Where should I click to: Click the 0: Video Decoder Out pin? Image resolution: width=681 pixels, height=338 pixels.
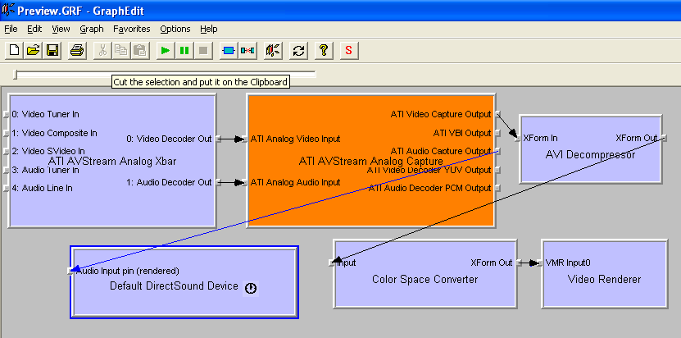(x=219, y=139)
